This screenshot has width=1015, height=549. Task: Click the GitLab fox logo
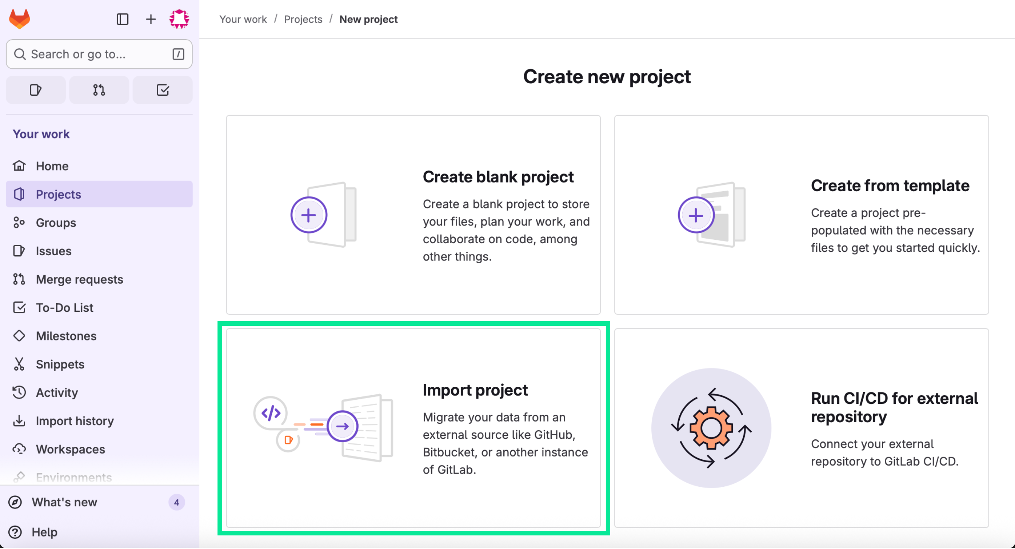(19, 19)
